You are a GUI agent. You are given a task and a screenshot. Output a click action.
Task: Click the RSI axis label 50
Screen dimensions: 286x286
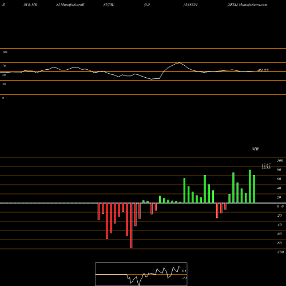(4, 75)
